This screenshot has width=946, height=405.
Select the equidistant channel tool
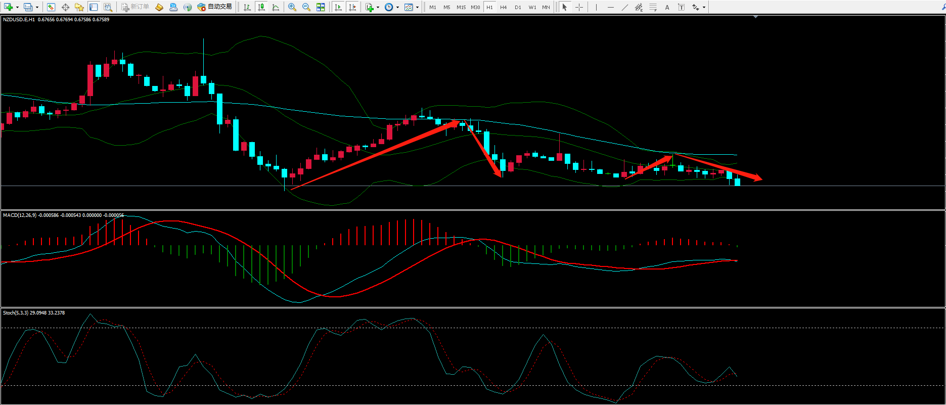point(639,7)
